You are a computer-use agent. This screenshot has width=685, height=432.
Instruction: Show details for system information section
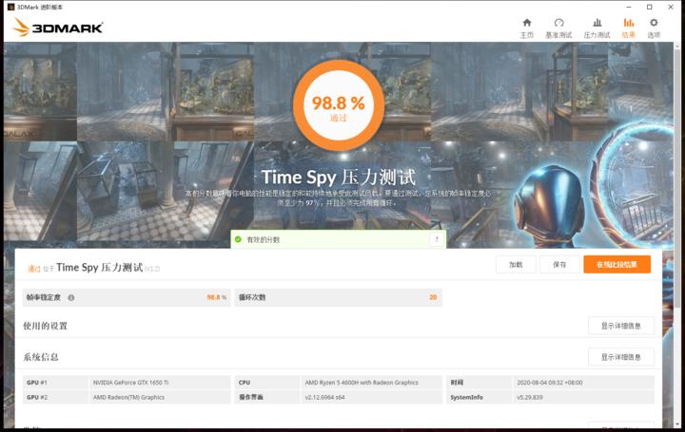[620, 357]
